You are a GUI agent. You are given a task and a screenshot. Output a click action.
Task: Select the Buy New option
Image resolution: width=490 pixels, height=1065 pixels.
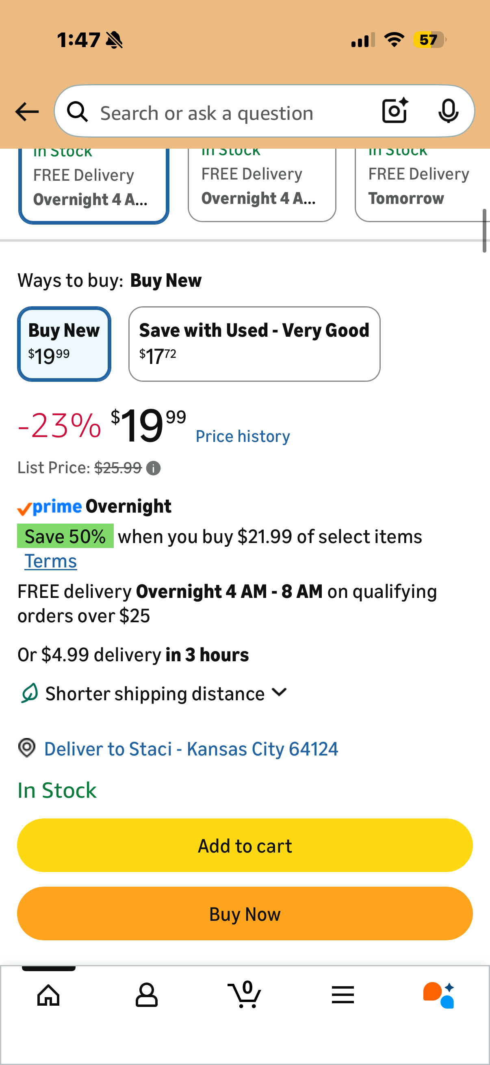[64, 344]
